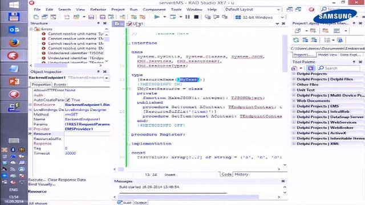Switch to the Model View tab
The width and height of the screenshot is (365, 205).
tap(327, 55)
